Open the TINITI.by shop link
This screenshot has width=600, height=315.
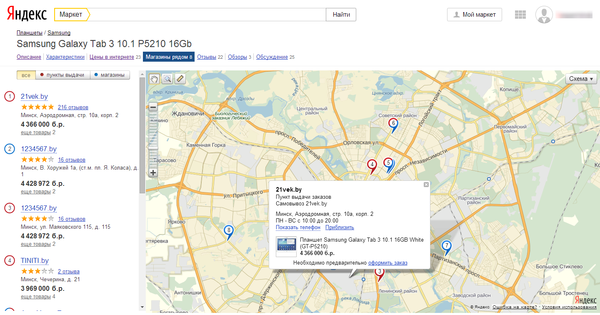[35, 261]
